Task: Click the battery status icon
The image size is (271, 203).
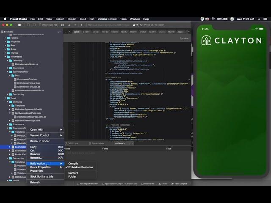Action: (225, 19)
